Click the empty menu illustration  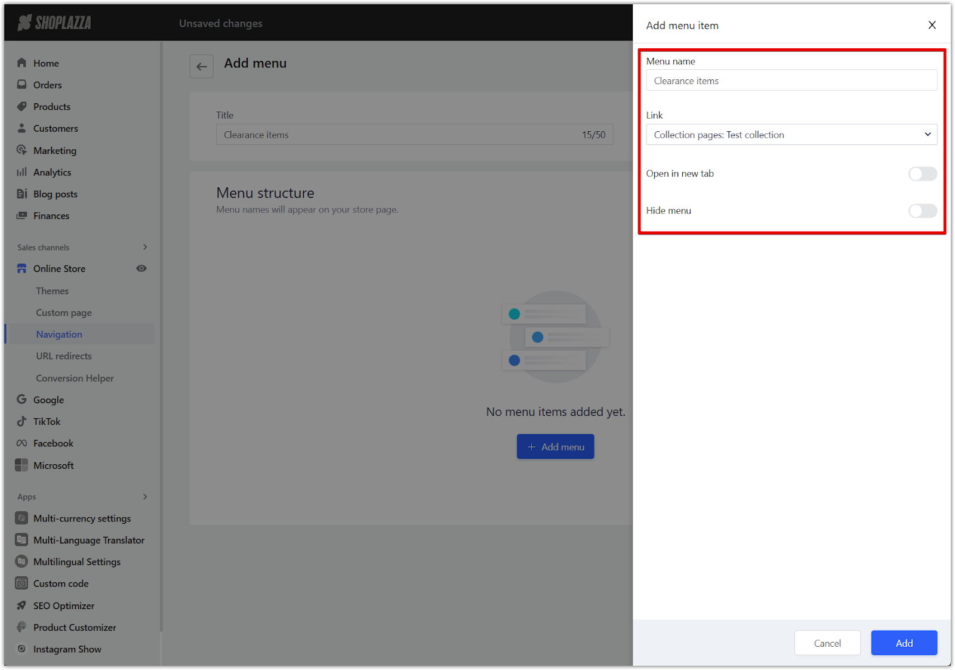click(556, 336)
